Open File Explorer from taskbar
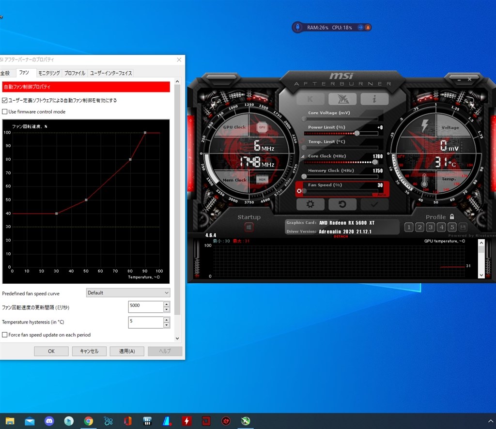This screenshot has height=429, width=496. click(x=10, y=421)
